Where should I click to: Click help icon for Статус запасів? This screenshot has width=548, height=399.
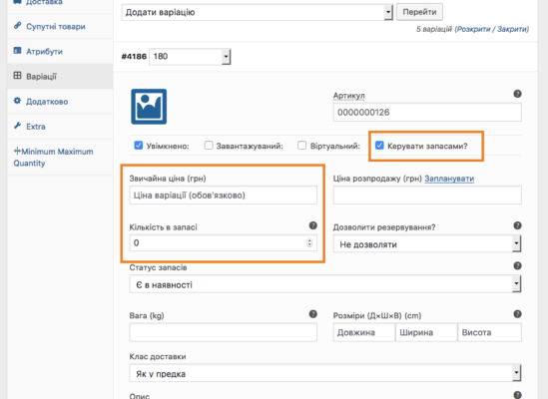[x=517, y=266]
